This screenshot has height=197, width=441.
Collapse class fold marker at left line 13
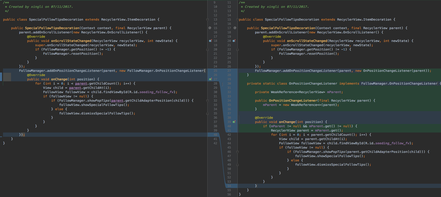click(x=207, y=19)
